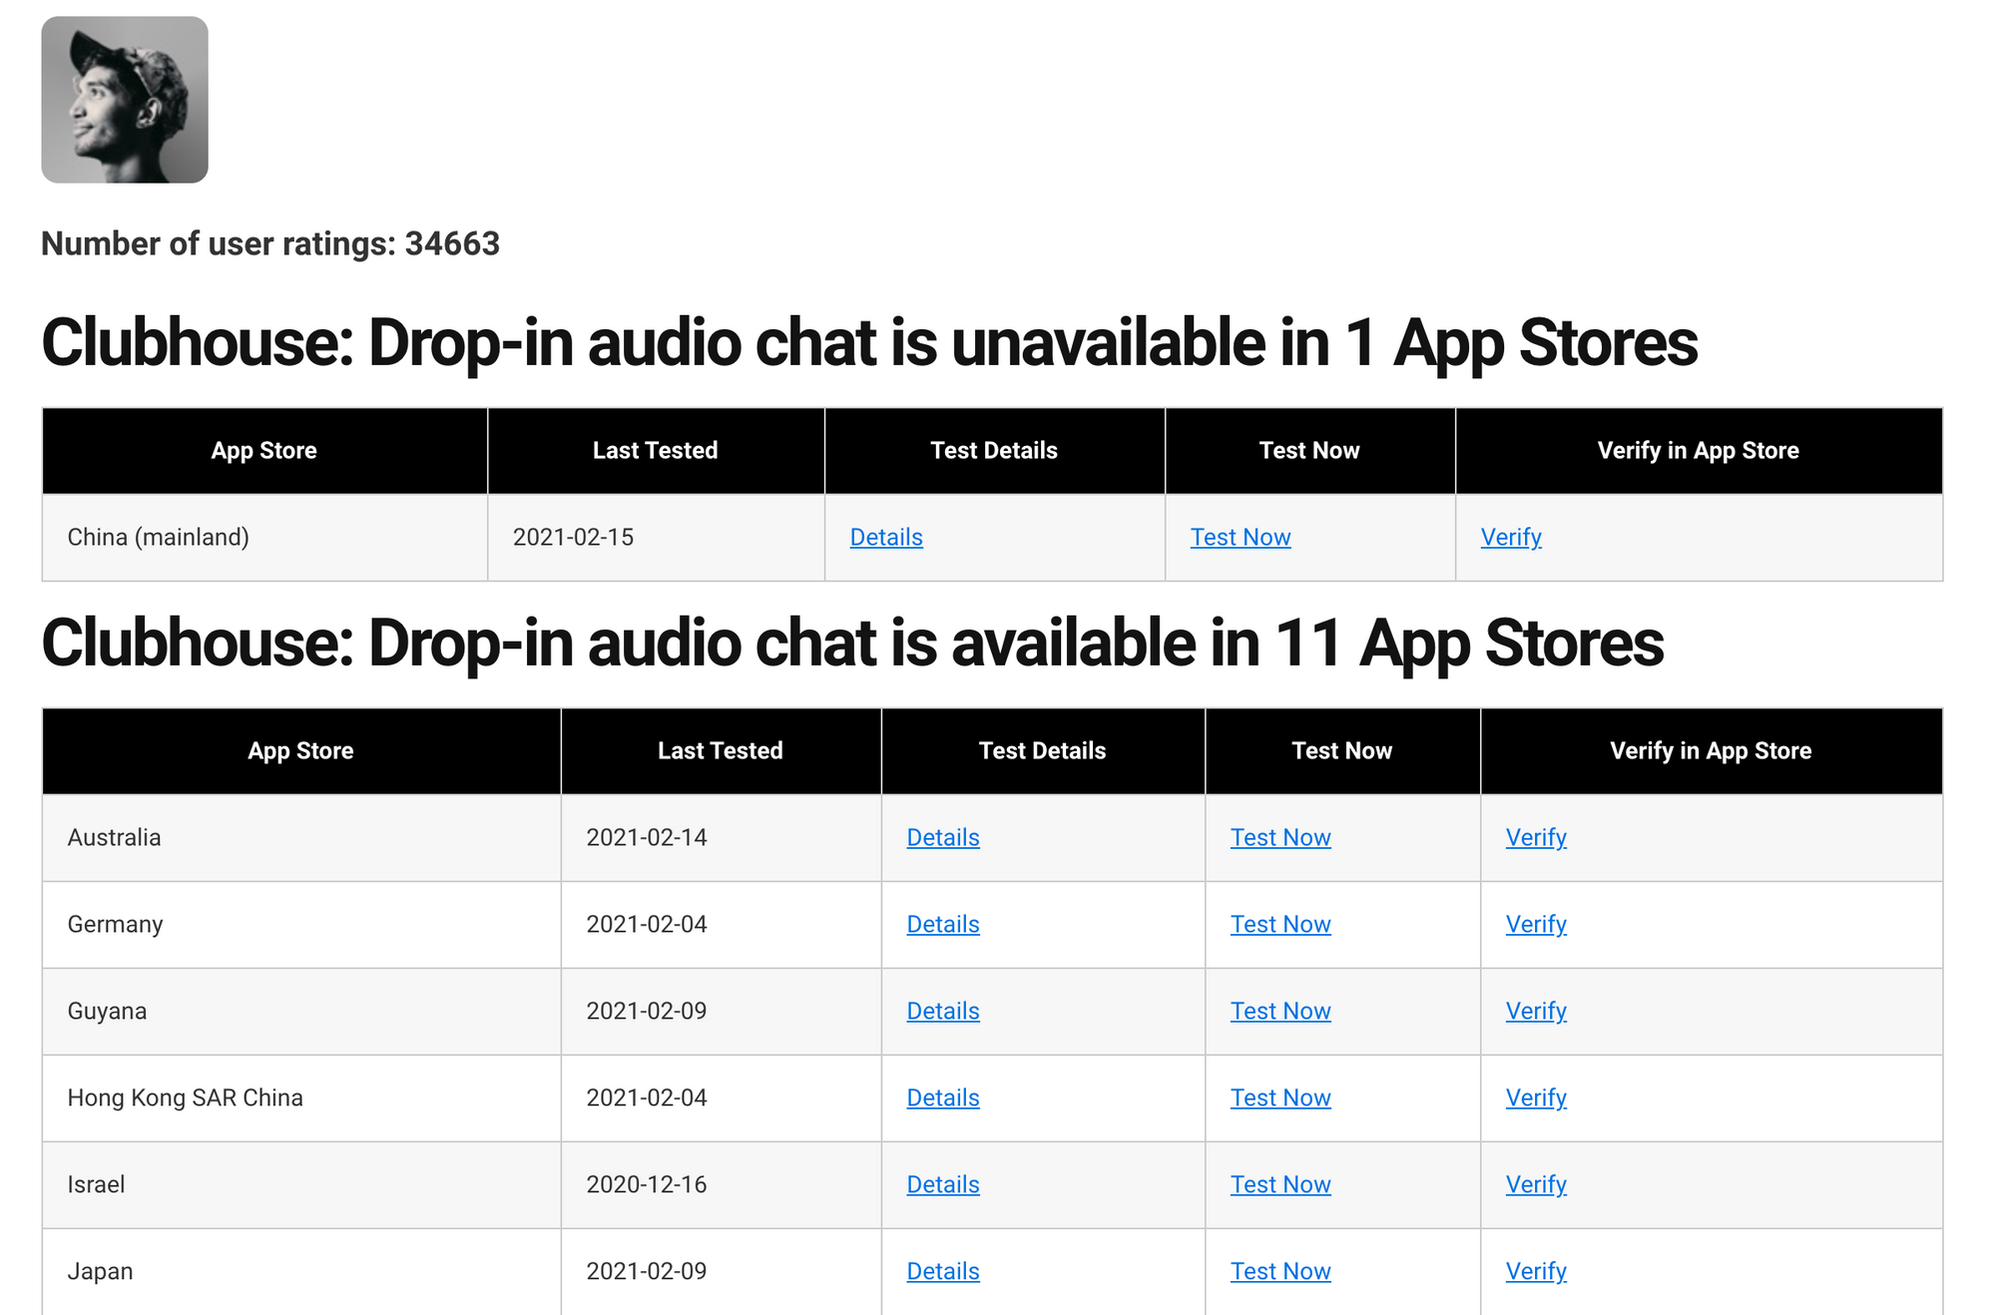Click Test Now in Germany row

coord(1280,925)
